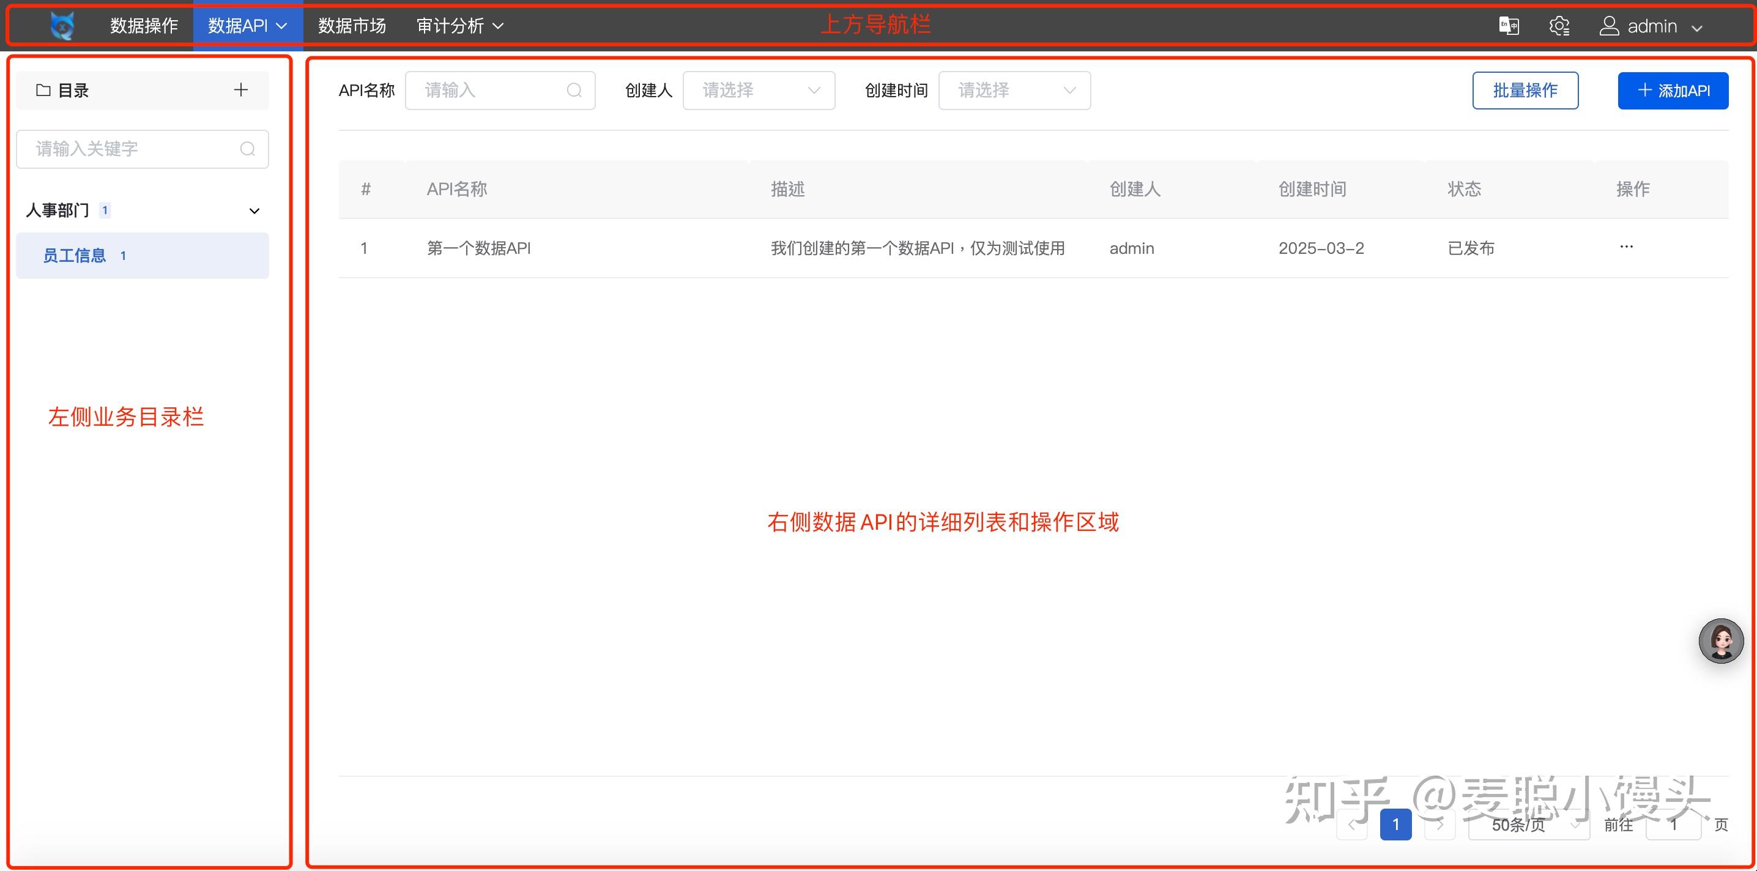Click the 添加API button
The width and height of the screenshot is (1757, 871).
[1673, 90]
